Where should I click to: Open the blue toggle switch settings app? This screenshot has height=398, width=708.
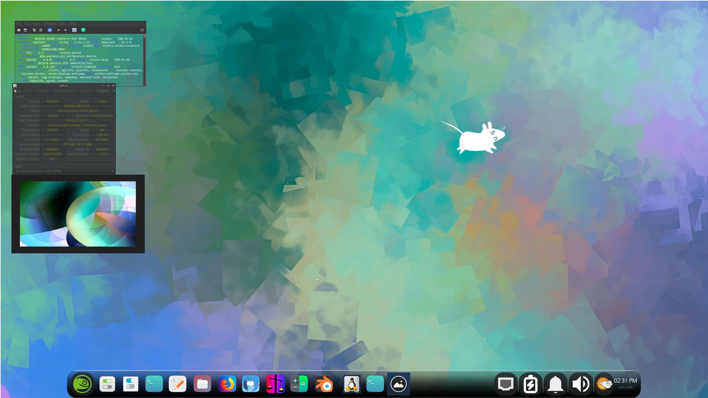(131, 384)
